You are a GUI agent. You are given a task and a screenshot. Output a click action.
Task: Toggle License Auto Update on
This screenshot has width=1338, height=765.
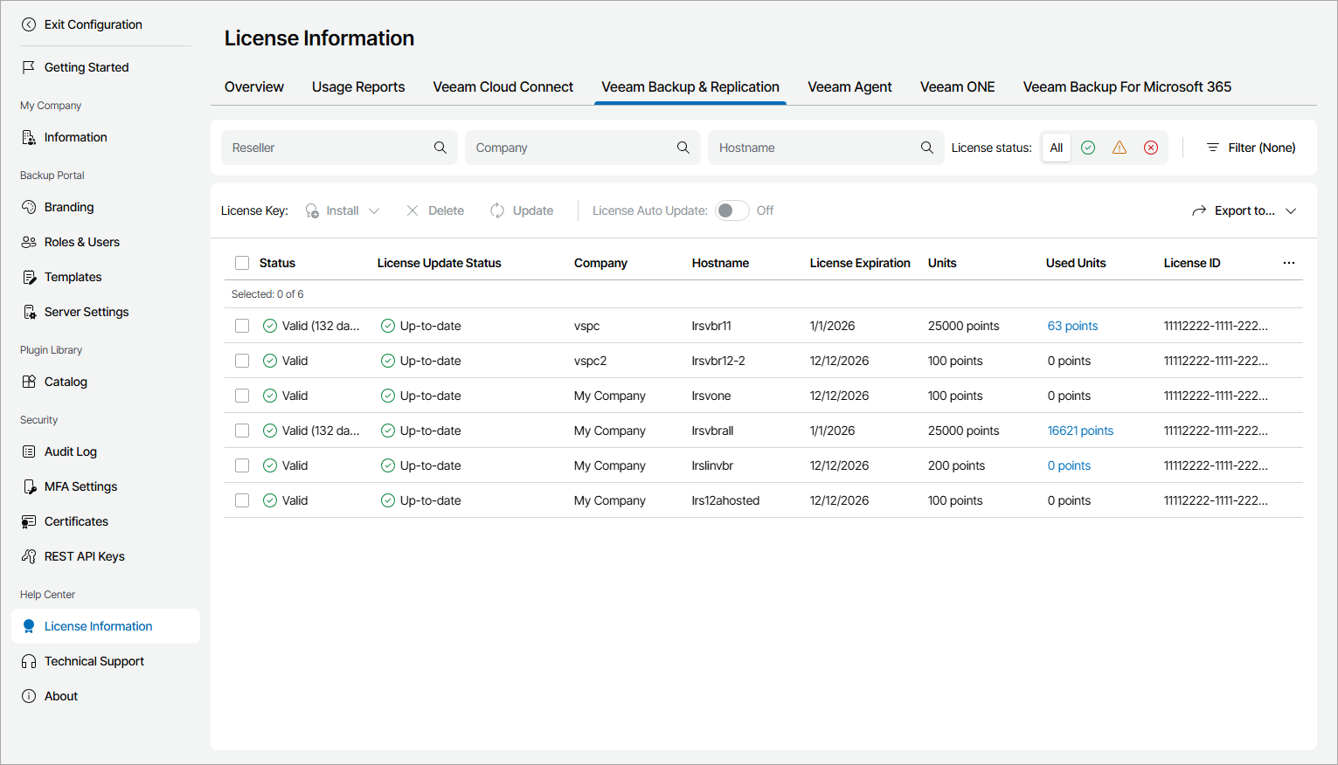(731, 210)
